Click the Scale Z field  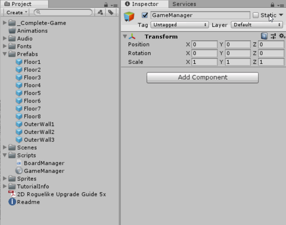click(271, 62)
